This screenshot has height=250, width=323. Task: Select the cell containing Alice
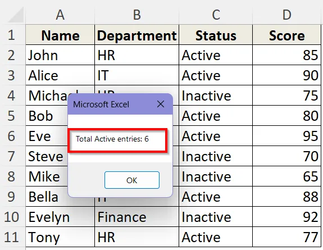[x=60, y=75]
